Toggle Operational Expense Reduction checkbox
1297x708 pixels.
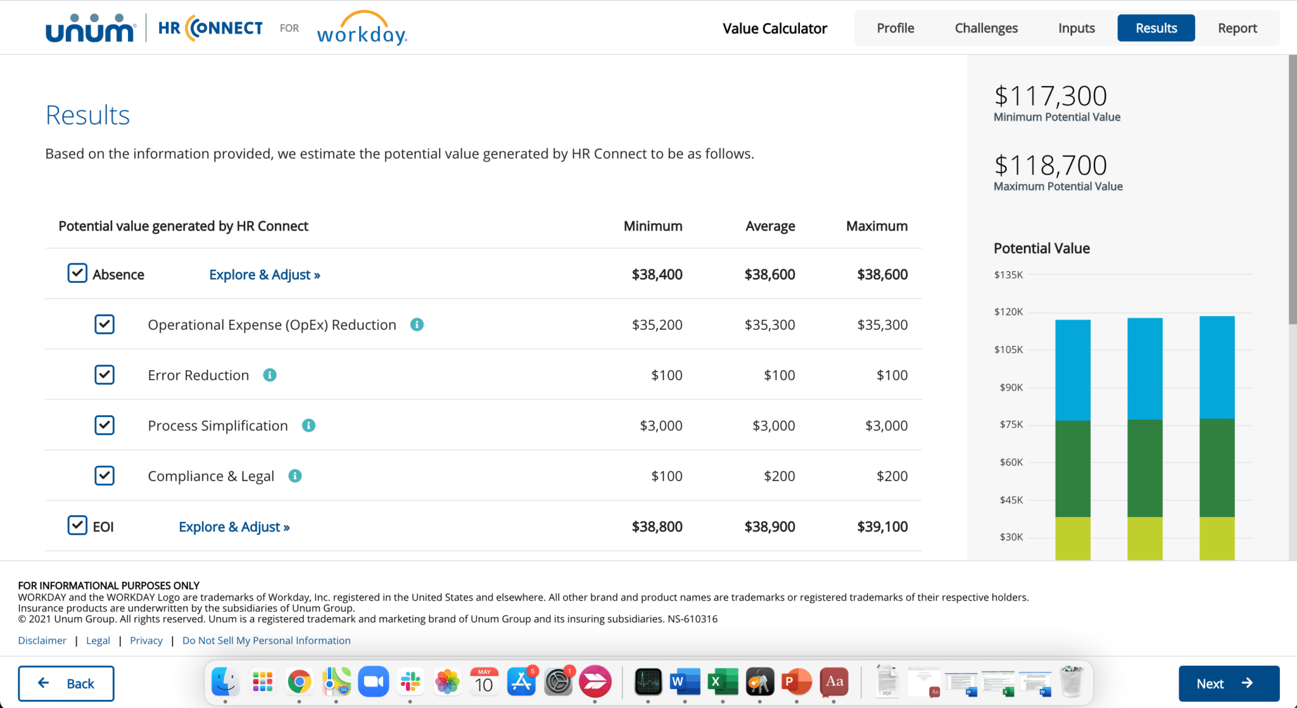click(x=104, y=325)
